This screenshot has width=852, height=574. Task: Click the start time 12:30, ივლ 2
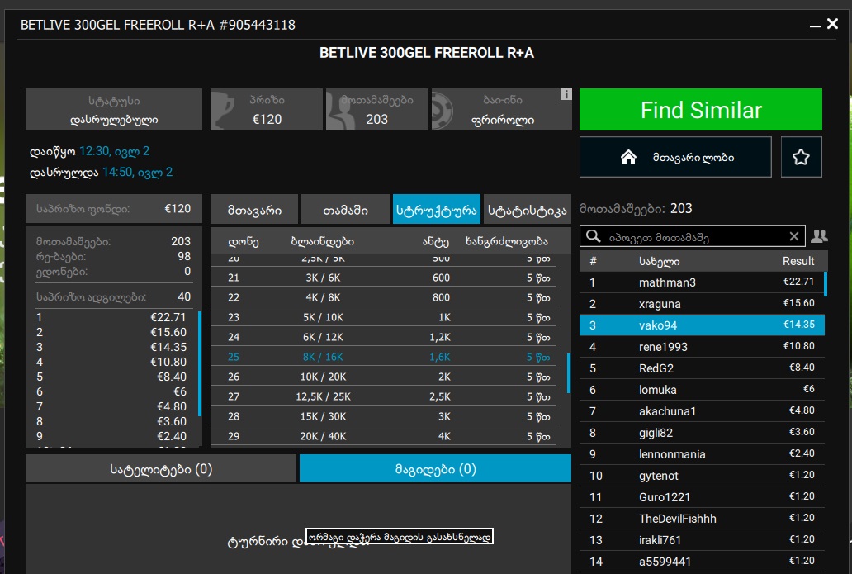pyautogui.click(x=114, y=151)
